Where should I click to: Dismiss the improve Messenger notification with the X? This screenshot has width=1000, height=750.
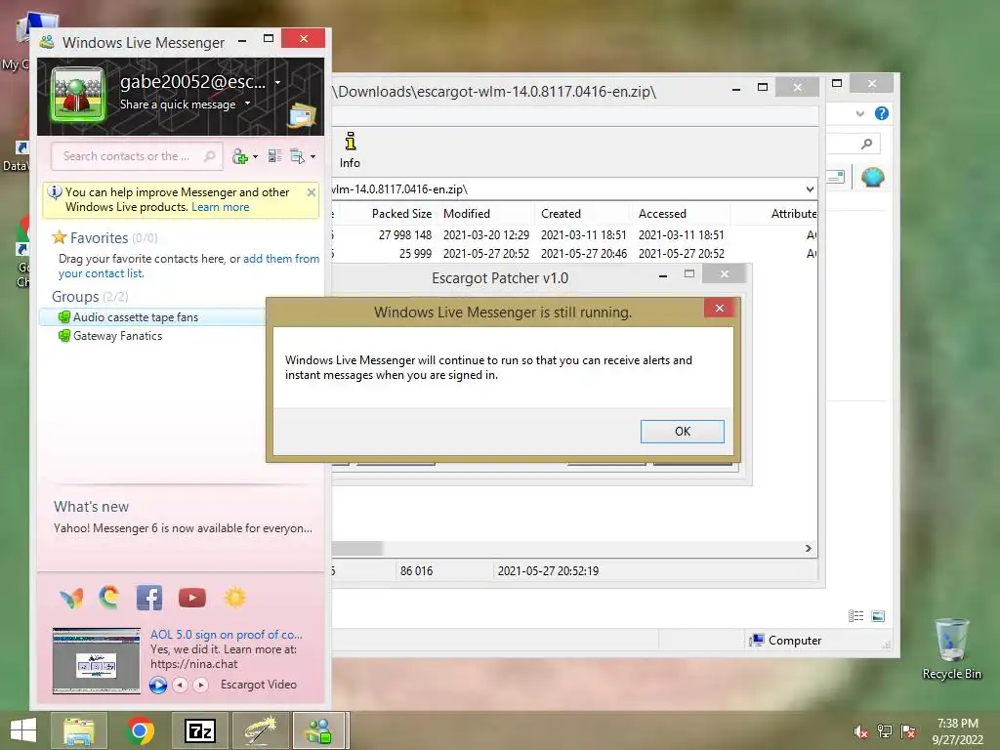tap(312, 192)
